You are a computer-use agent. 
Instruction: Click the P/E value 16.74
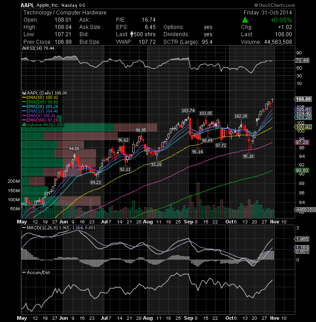(149, 20)
